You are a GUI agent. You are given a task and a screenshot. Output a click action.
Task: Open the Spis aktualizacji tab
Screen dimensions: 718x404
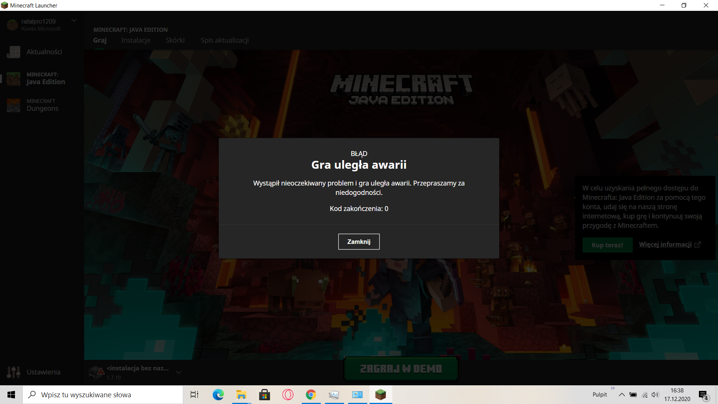(224, 40)
